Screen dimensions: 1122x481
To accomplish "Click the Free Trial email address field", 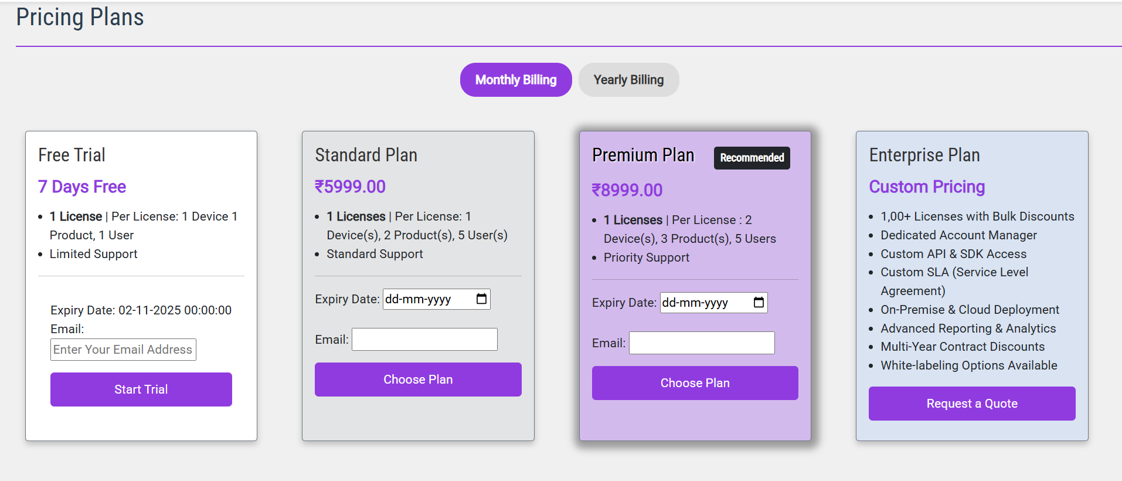I will point(123,349).
